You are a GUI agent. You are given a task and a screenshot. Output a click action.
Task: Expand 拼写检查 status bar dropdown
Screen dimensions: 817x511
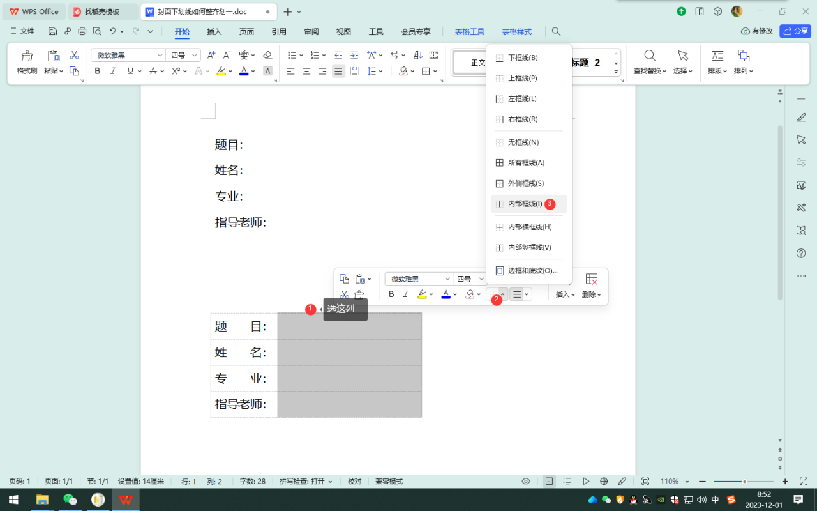pyautogui.click(x=330, y=482)
